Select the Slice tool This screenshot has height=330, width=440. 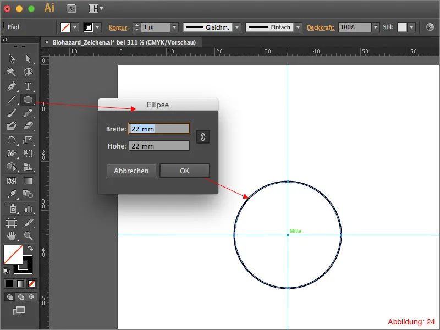click(28, 223)
